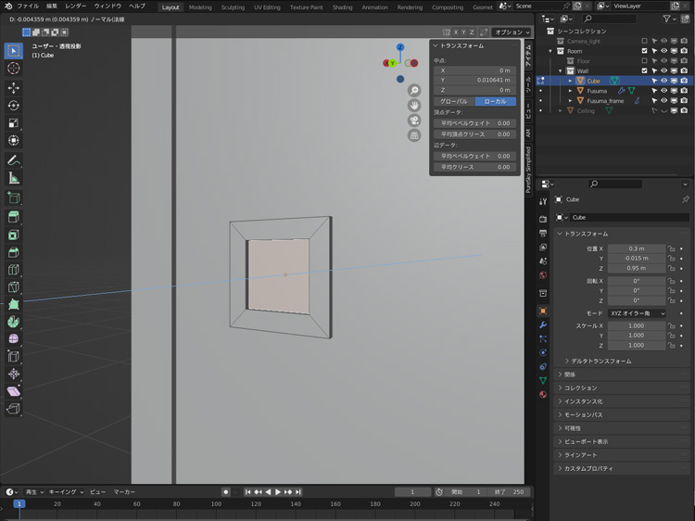The width and height of the screenshot is (695, 521).
Task: Pick the Annotate pencil tool
Action: point(14,160)
